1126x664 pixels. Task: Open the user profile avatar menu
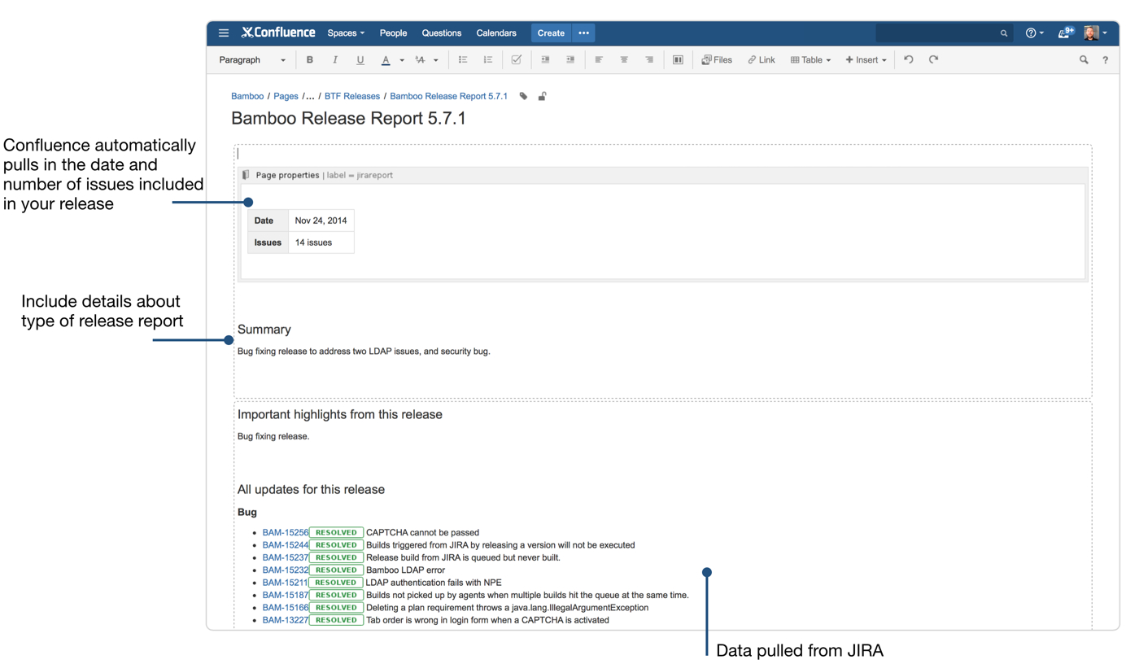1095,33
